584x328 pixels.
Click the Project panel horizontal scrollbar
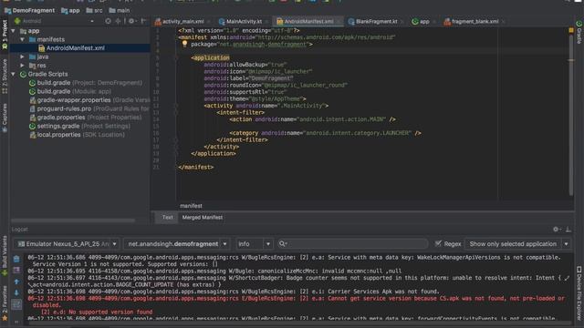pyautogui.click(x=73, y=220)
